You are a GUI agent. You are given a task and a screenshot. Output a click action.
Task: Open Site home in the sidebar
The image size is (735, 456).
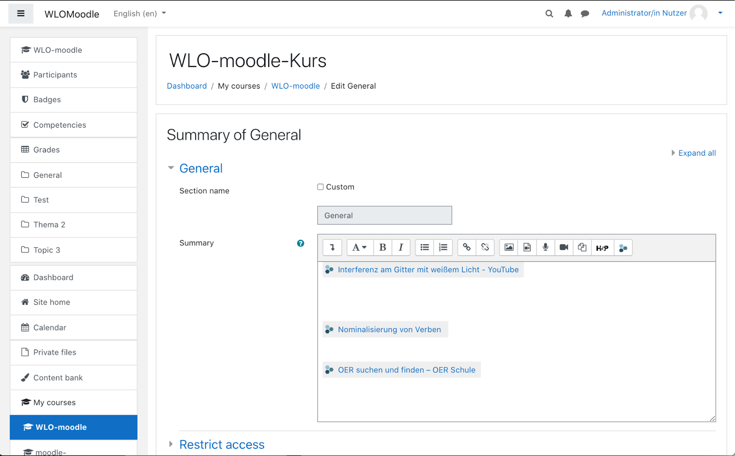tap(73, 302)
